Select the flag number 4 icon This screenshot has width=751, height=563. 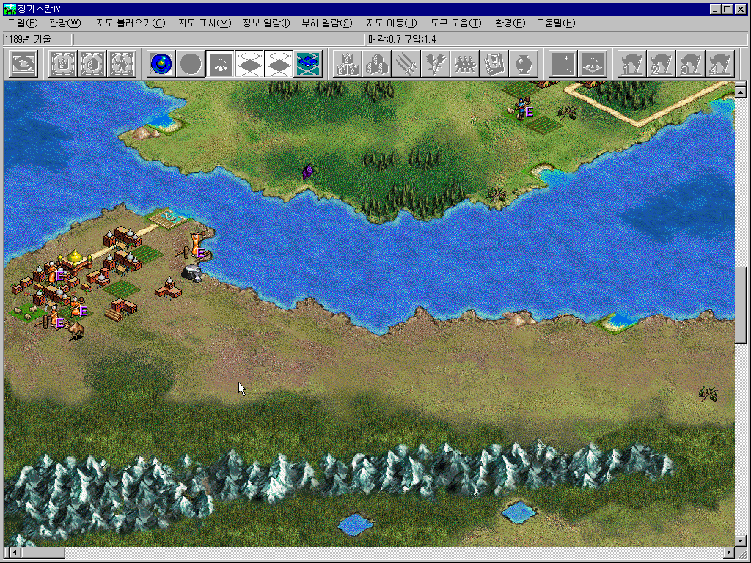click(x=720, y=63)
